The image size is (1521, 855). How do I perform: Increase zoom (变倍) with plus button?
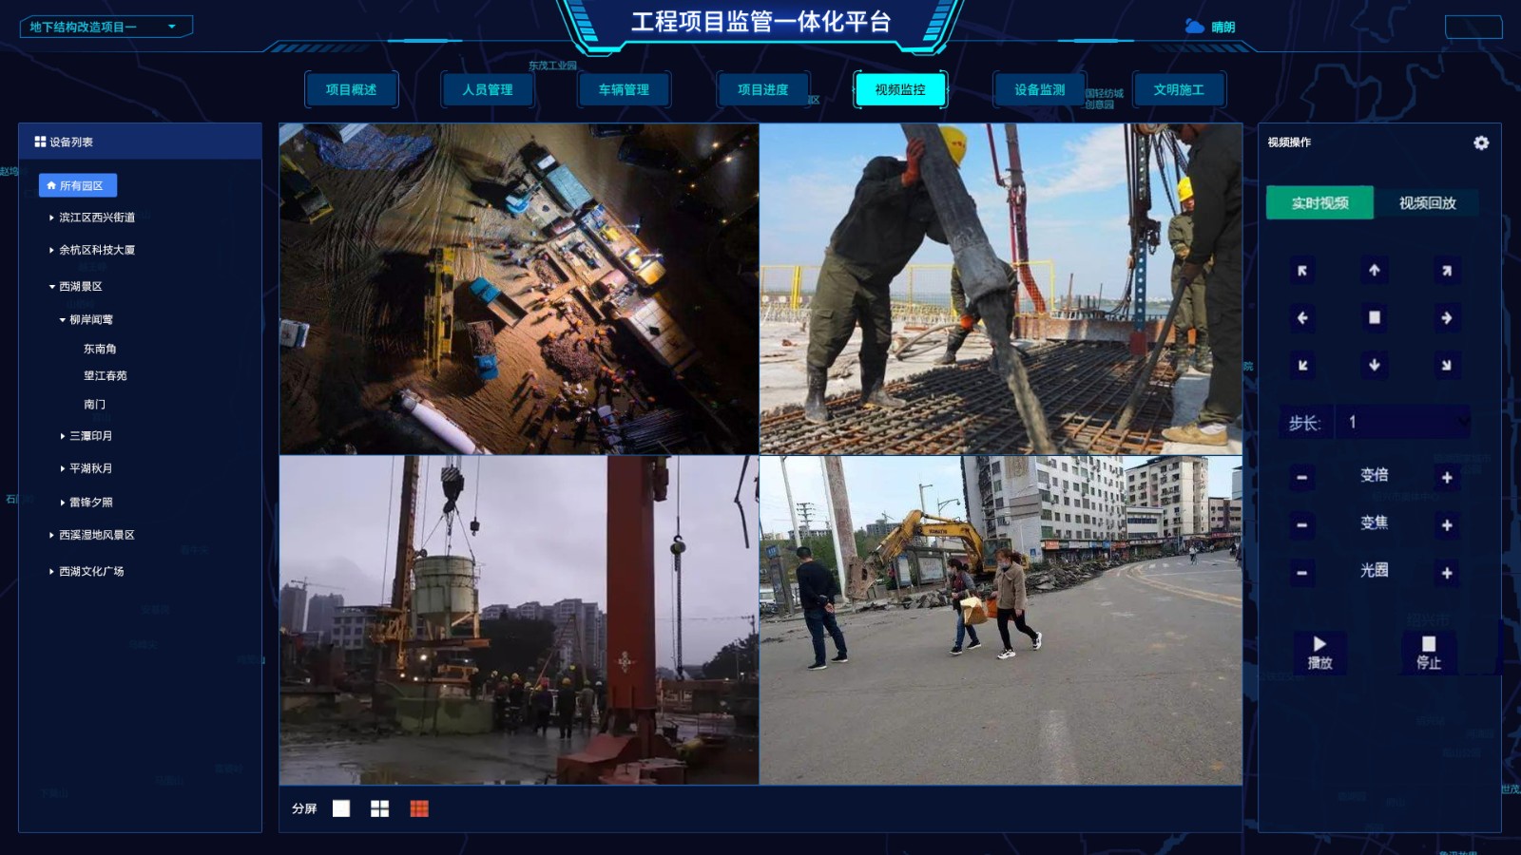pos(1447,477)
